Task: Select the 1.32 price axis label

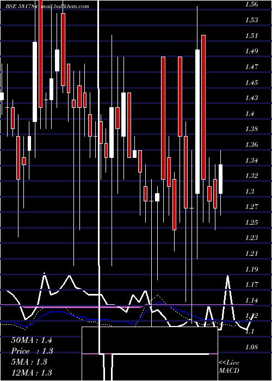Action: click(x=251, y=175)
